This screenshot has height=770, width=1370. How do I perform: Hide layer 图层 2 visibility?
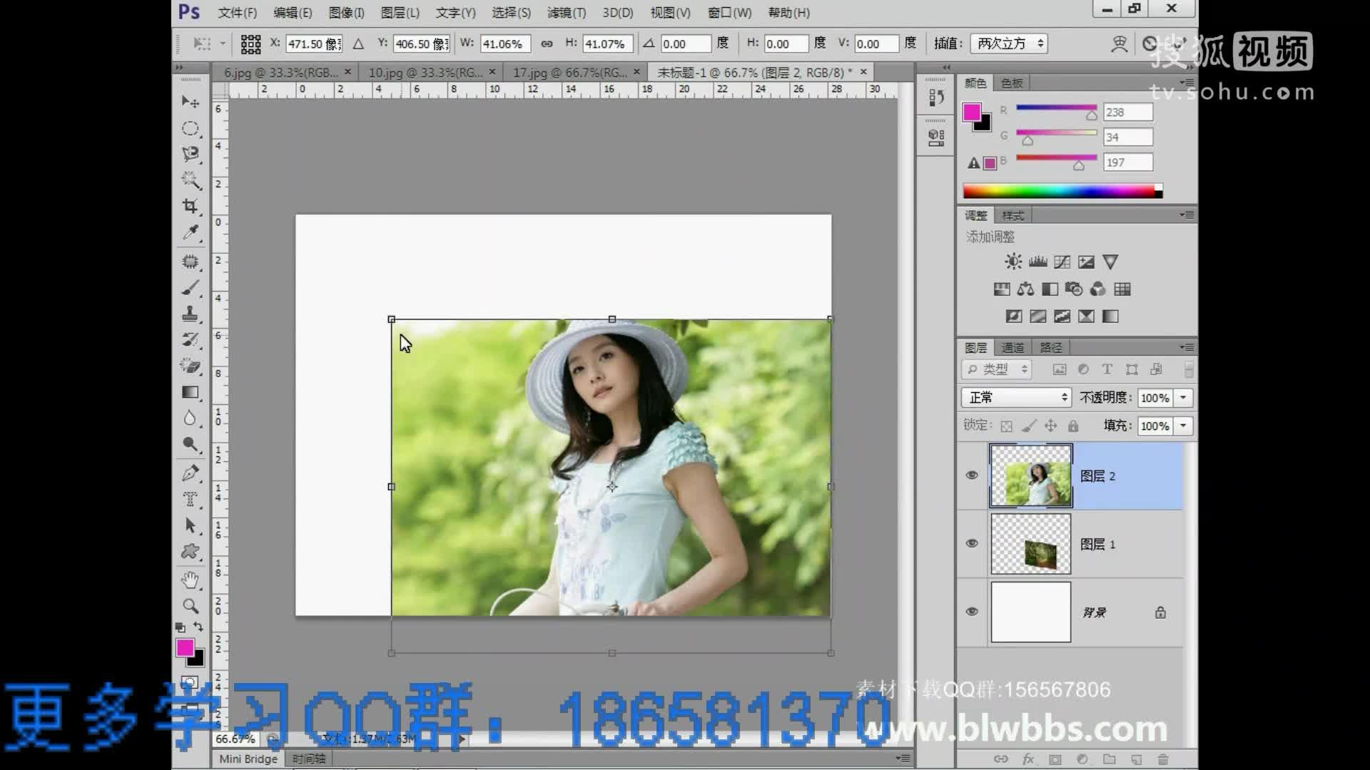(972, 476)
